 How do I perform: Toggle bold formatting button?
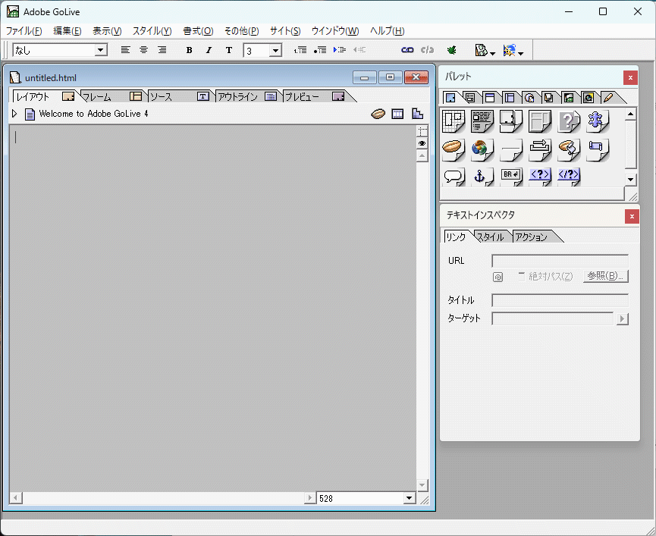[189, 50]
